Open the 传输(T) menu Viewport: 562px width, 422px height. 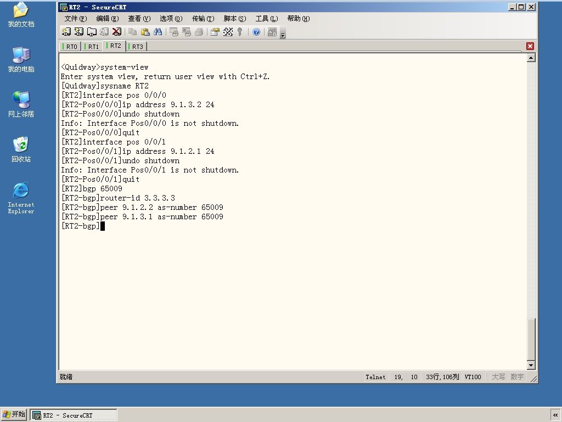click(x=203, y=18)
